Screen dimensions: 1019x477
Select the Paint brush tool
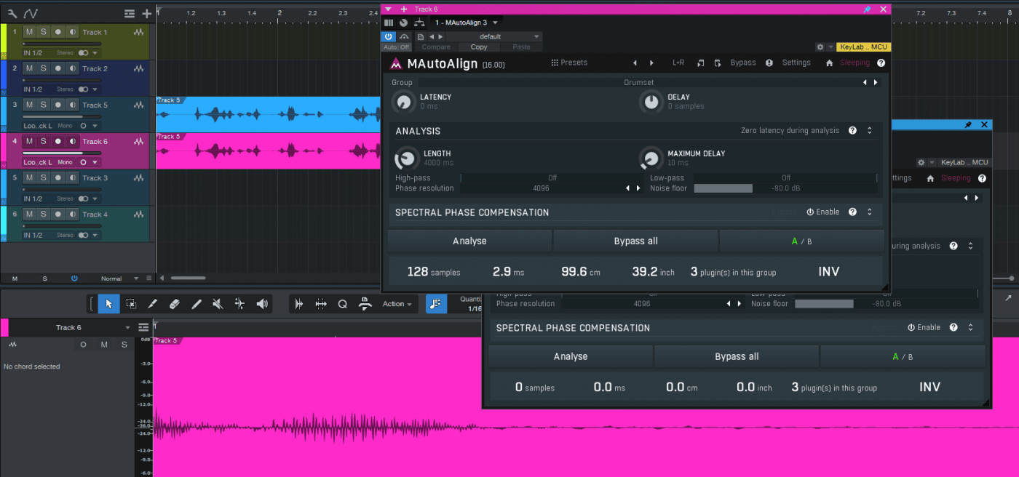pyautogui.click(x=196, y=304)
